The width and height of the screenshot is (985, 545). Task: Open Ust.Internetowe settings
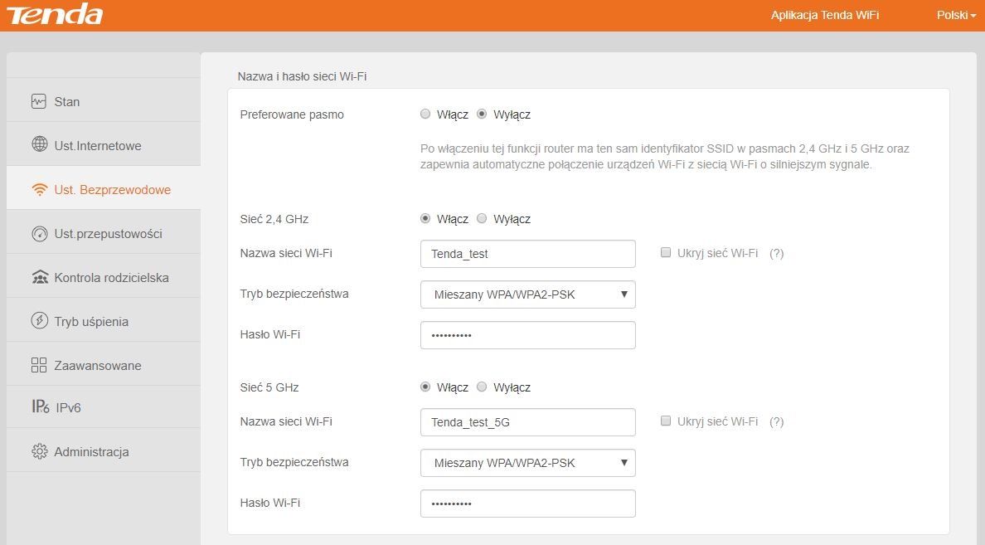click(x=104, y=144)
